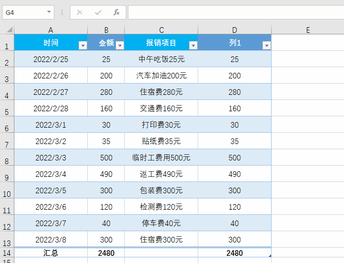The width and height of the screenshot is (344, 263).
Task: Click the Name Box showing G4
Action: (28, 12)
